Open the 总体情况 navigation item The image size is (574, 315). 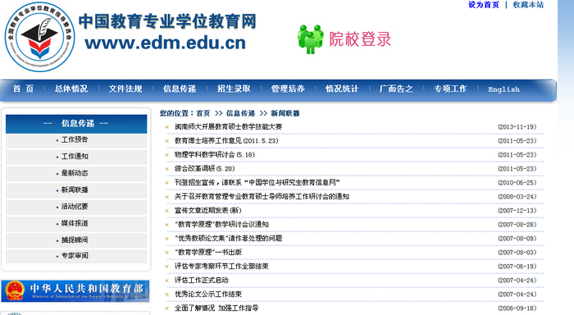click(x=71, y=89)
